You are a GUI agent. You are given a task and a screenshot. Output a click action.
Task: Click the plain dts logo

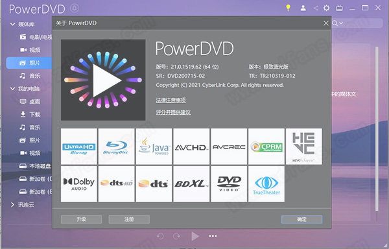click(x=154, y=184)
